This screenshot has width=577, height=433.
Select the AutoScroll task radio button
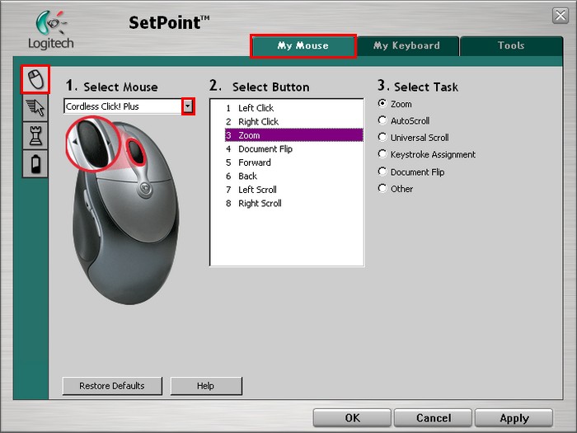click(404, 120)
